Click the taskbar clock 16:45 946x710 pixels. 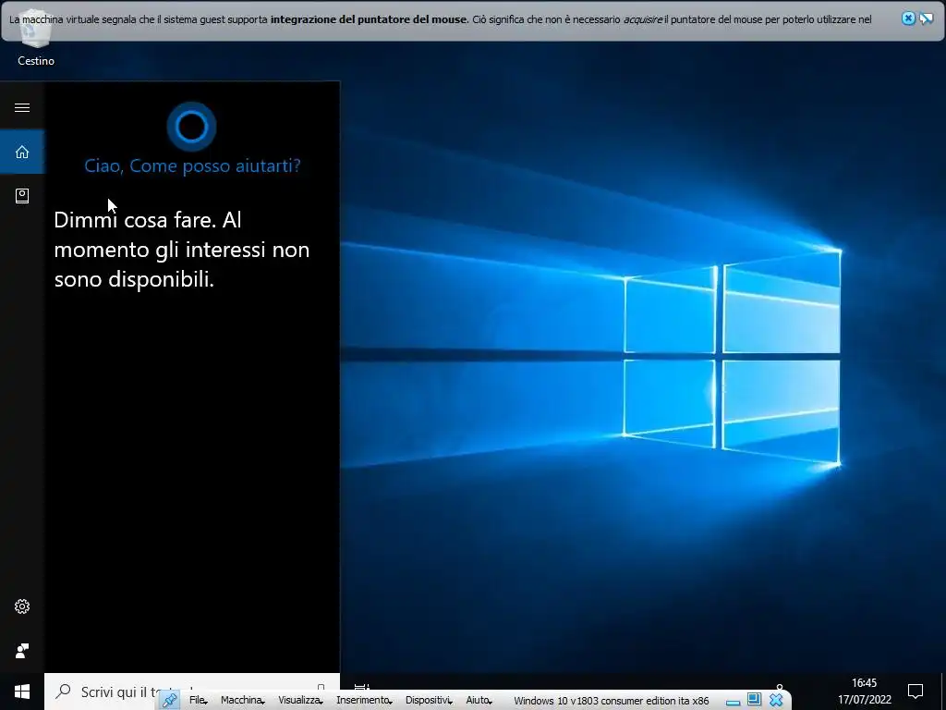tap(864, 683)
